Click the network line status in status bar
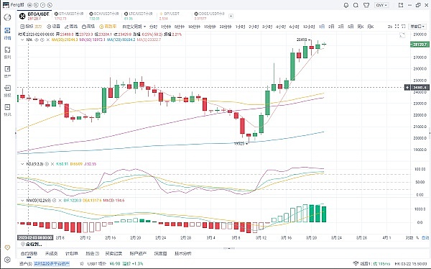This screenshot has height=269, width=431. [371, 264]
